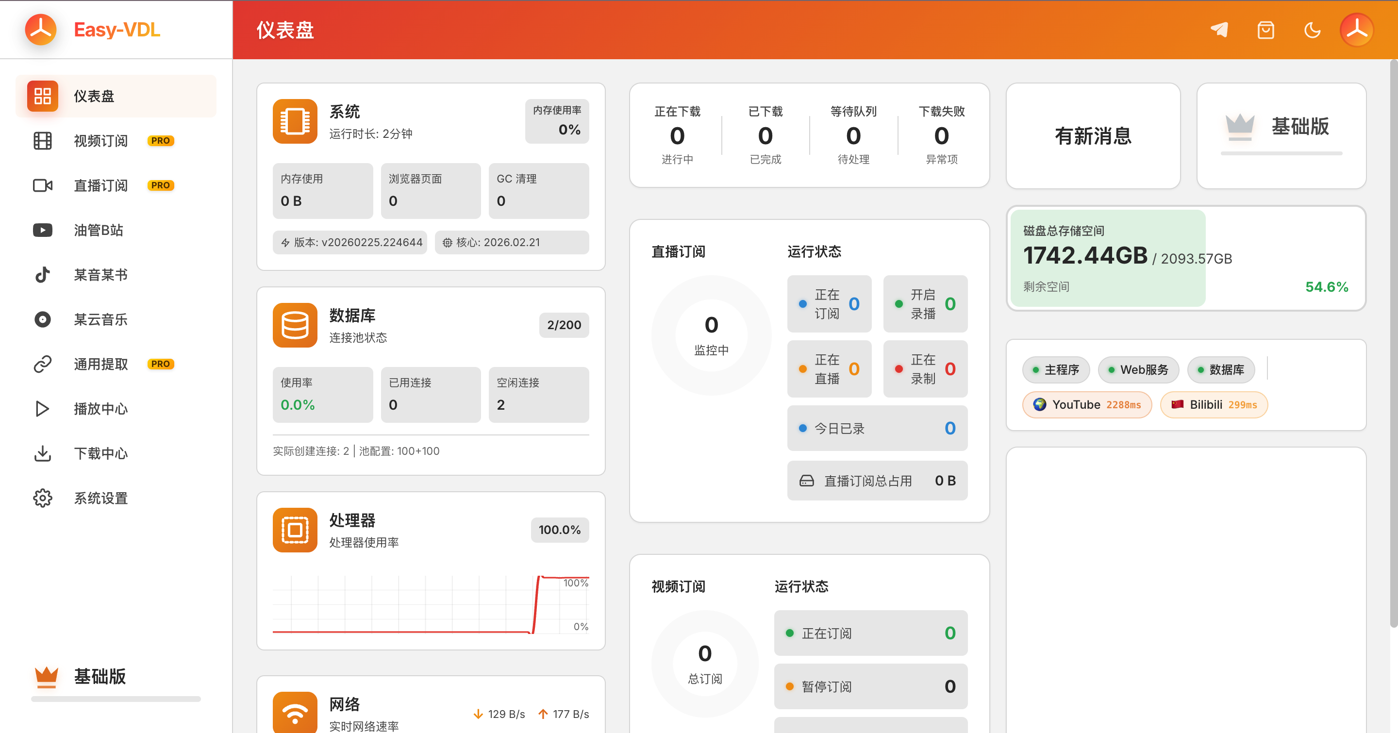Select 某音某书 in the sidebar

100,275
